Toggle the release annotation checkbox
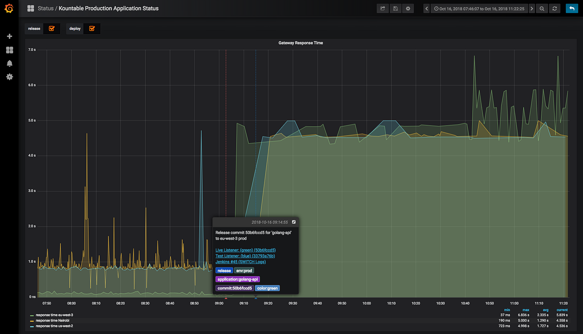Image resolution: width=583 pixels, height=334 pixels. click(52, 29)
